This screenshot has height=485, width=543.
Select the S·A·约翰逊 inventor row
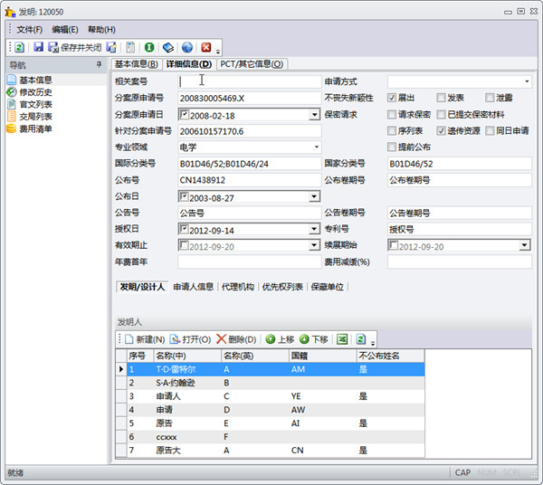click(x=276, y=383)
